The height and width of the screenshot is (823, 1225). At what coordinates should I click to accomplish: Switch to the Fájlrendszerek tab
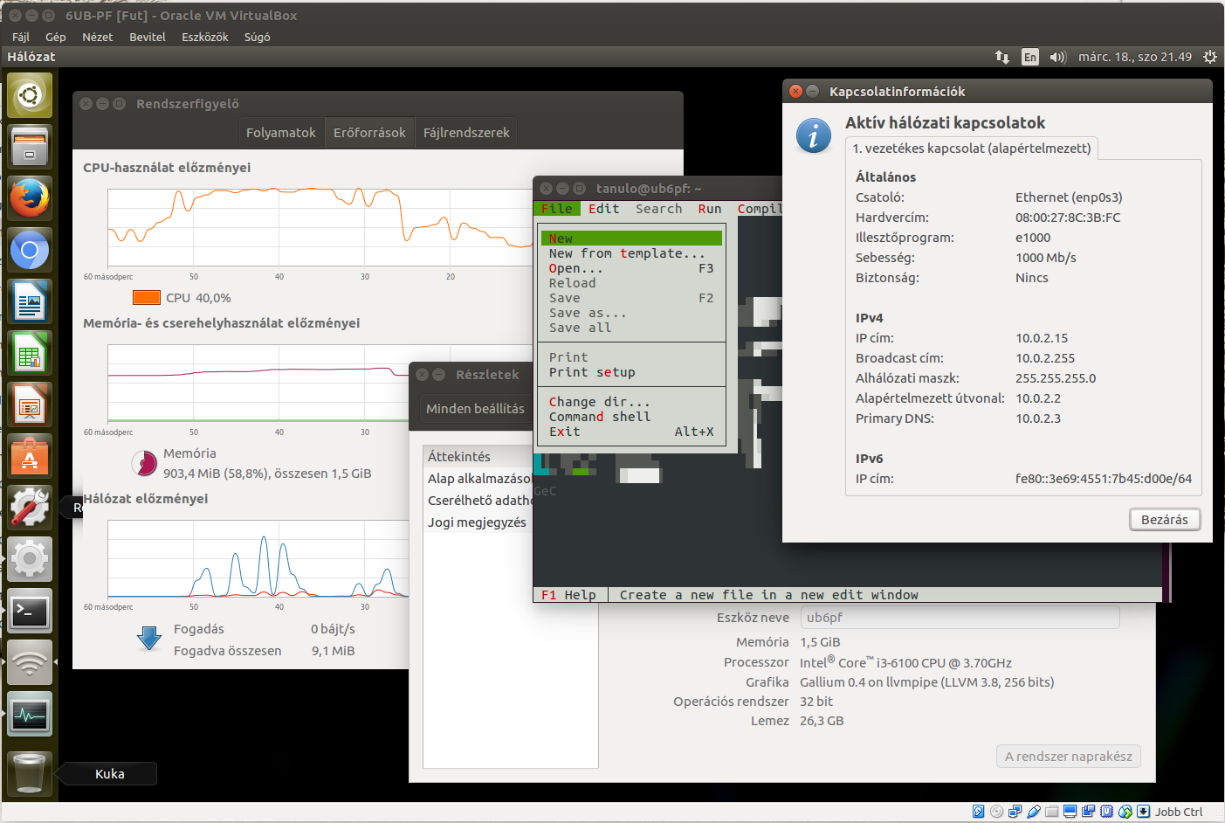pos(466,133)
